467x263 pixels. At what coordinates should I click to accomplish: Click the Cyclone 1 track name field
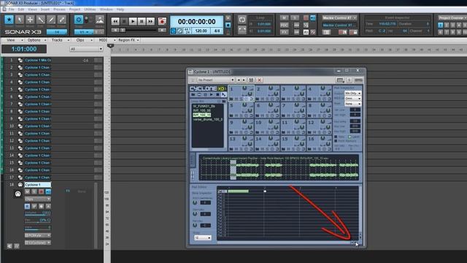pos(37,185)
